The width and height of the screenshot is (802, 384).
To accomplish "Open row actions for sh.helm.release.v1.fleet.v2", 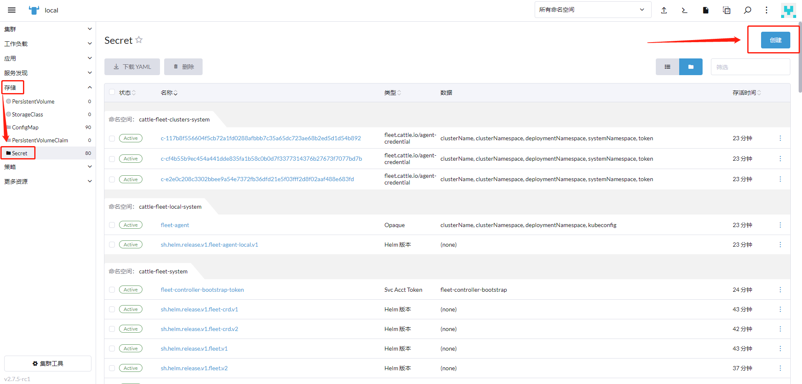I will [780, 368].
